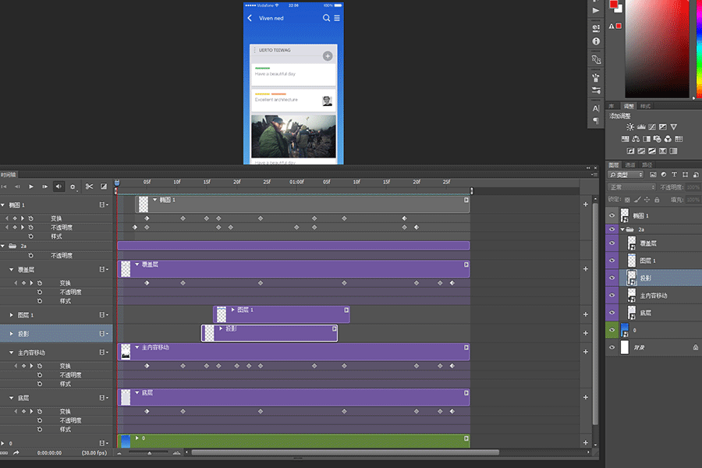Viewport: 702px width, 468px height.
Task: Add a Photo Filter adjustment icon
Action: (x=658, y=139)
